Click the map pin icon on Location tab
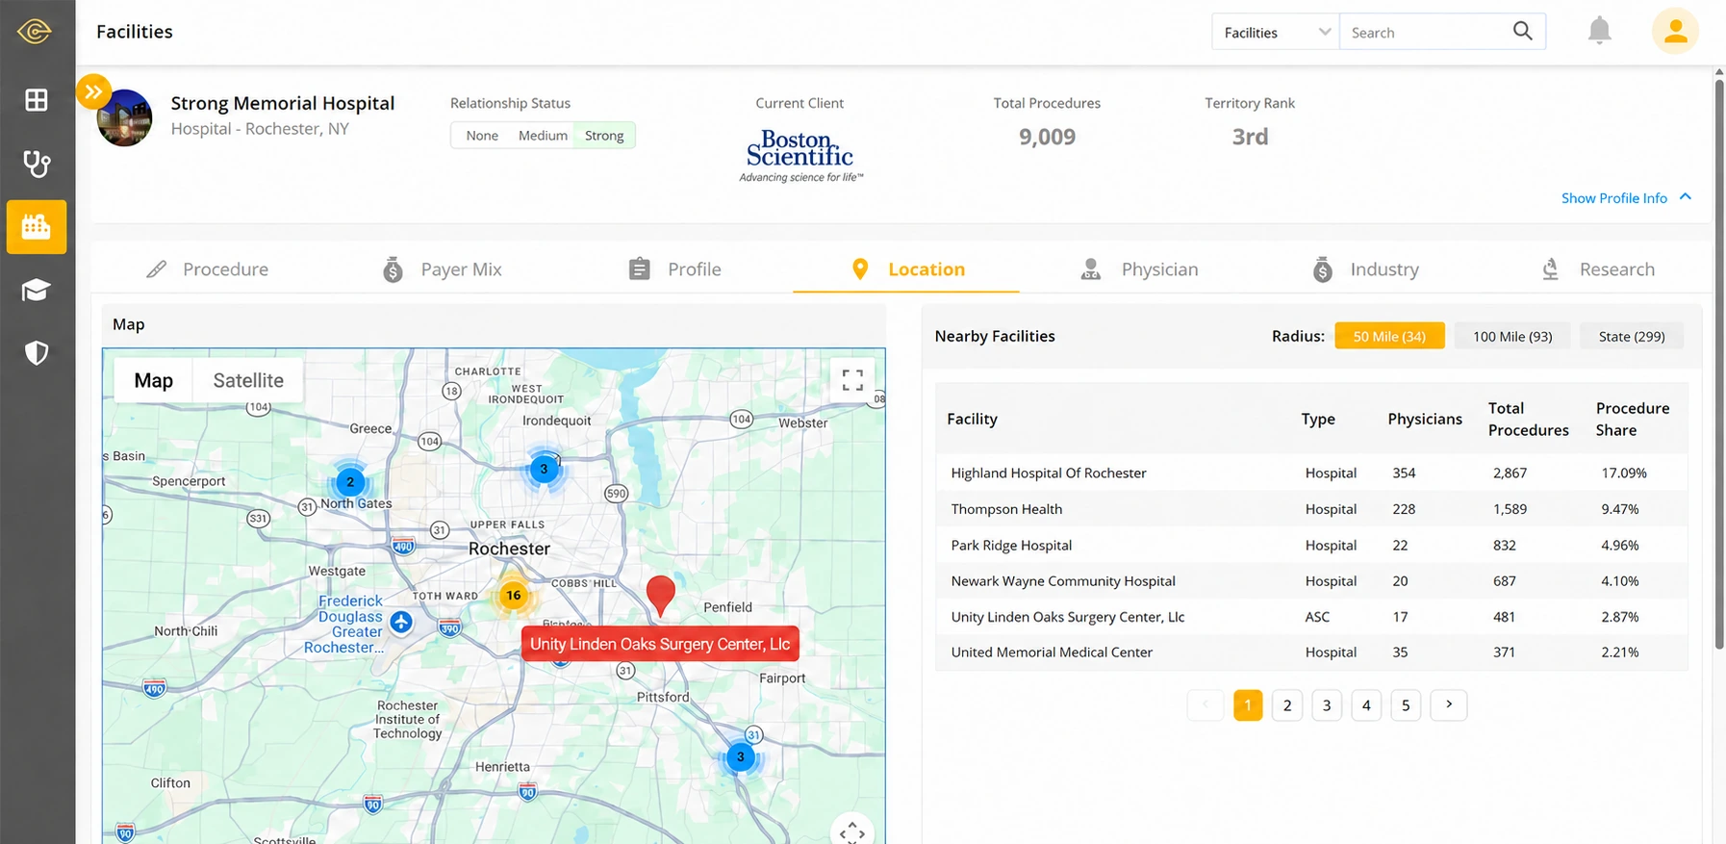Viewport: 1726px width, 844px height. [x=860, y=269]
